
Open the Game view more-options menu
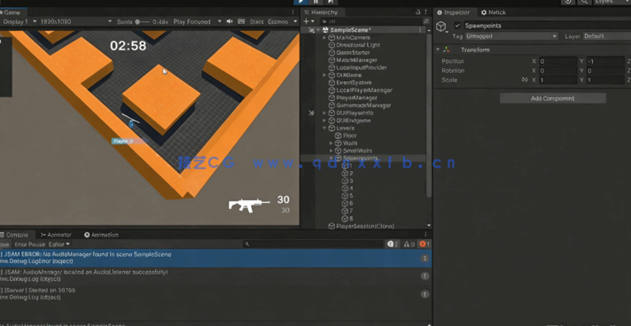pyautogui.click(x=293, y=12)
